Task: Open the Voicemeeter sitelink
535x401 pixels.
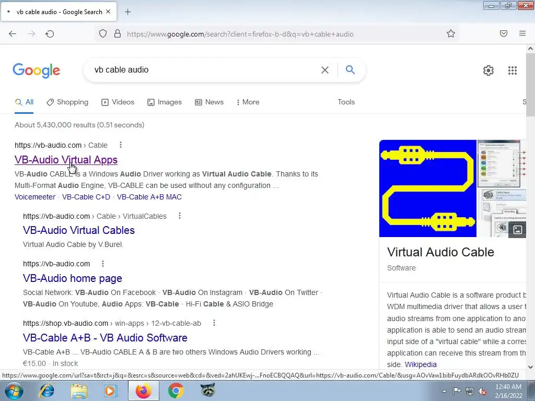Action: (35, 197)
